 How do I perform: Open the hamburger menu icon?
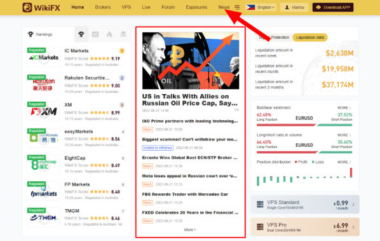coord(237,8)
